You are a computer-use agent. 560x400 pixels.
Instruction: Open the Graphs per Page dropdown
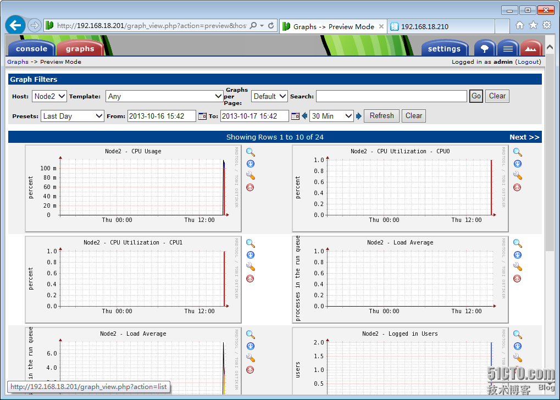(269, 96)
